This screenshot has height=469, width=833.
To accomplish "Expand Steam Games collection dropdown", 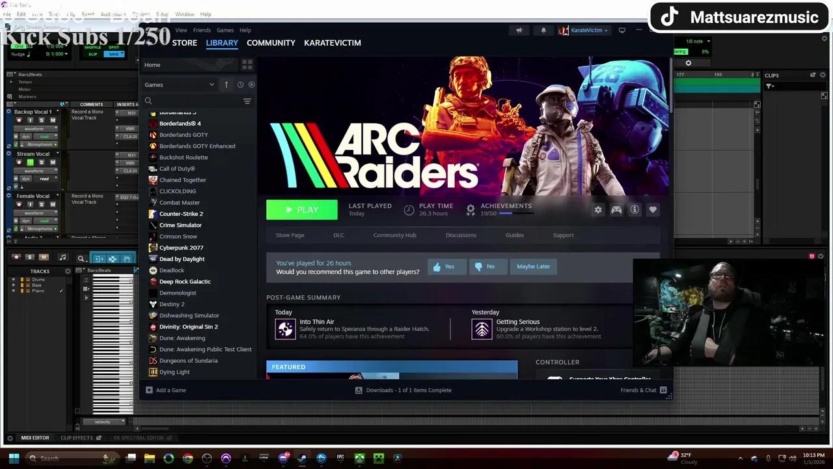I will tap(212, 85).
